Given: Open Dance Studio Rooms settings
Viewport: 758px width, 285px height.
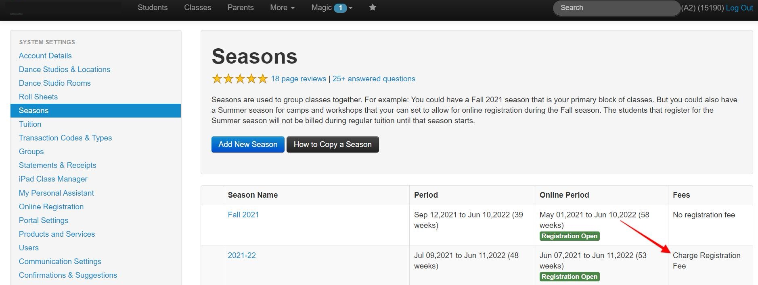Looking at the screenshot, I should [55, 83].
